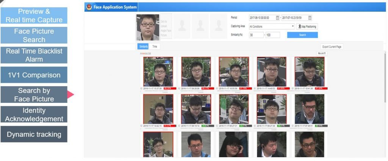388x161 pixels.
Task: Select the Dynamic tracking panel
Action: [34, 134]
